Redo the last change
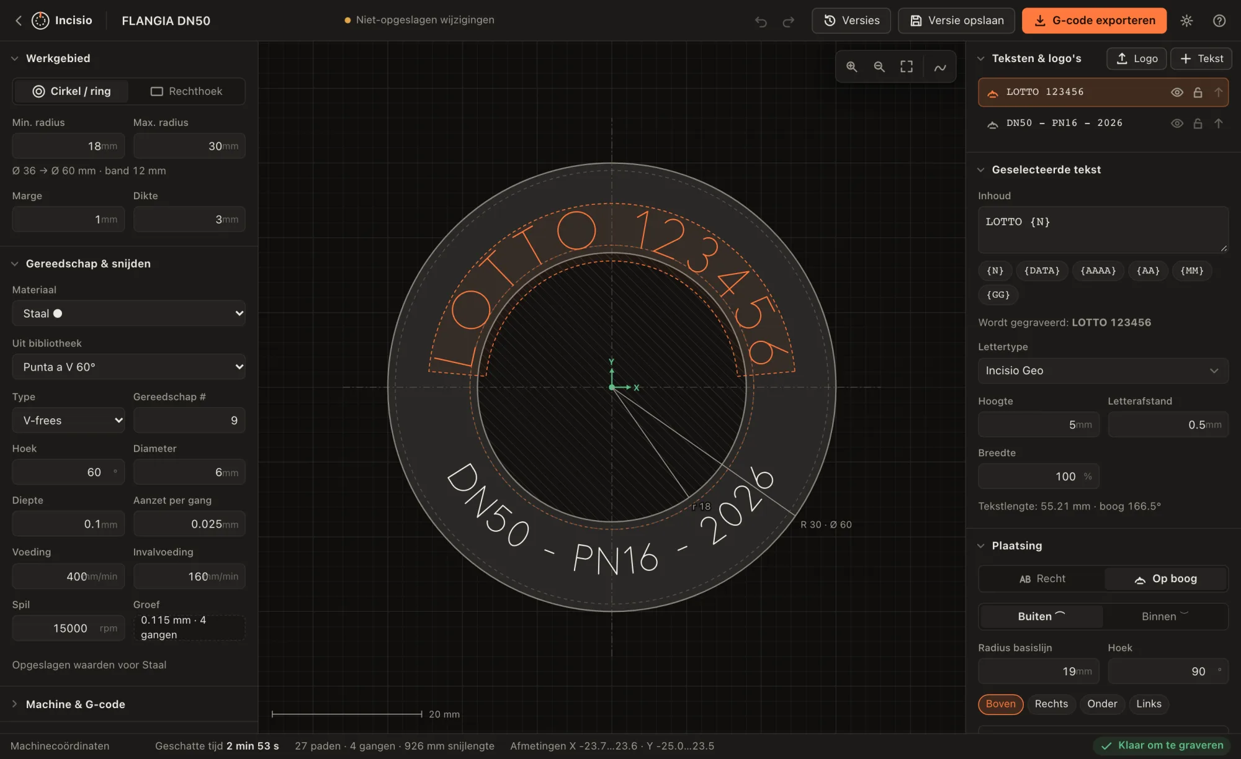 click(788, 22)
